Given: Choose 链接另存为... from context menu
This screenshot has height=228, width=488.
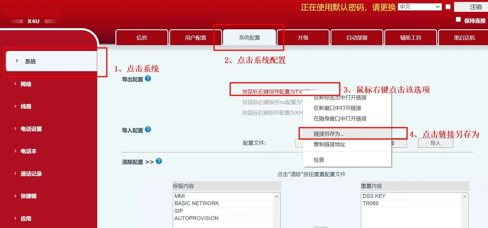Looking at the screenshot, I should 329,134.
